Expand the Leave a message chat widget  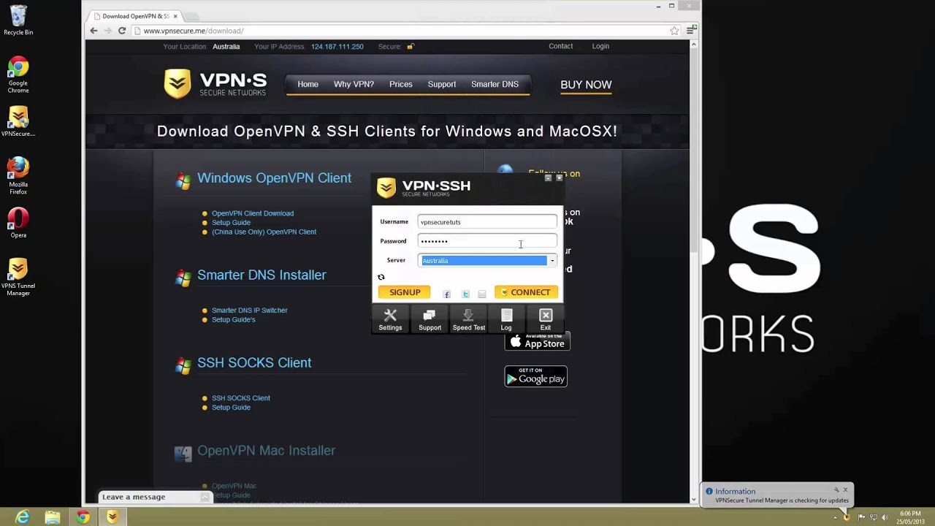tap(155, 497)
